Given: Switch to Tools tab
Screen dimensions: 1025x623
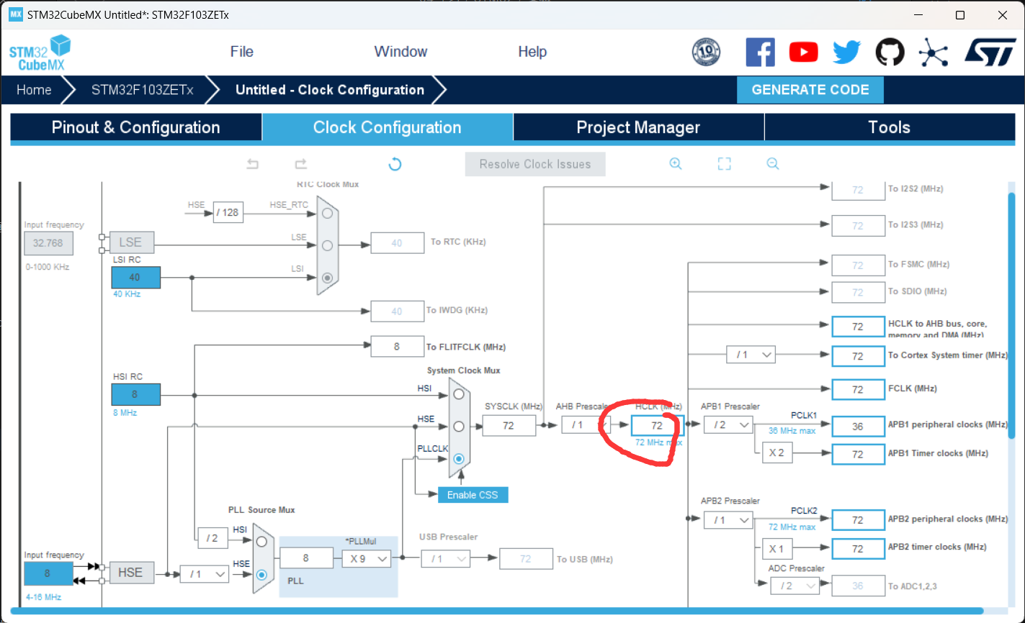Looking at the screenshot, I should (889, 127).
